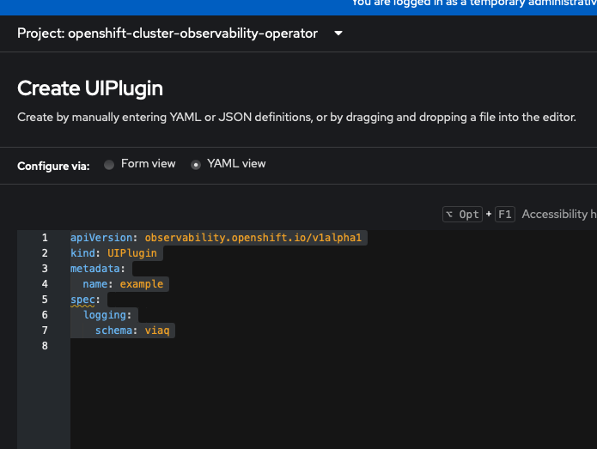Click the F1 keyboard shortcut badge
This screenshot has height=449, width=597.
click(505, 215)
